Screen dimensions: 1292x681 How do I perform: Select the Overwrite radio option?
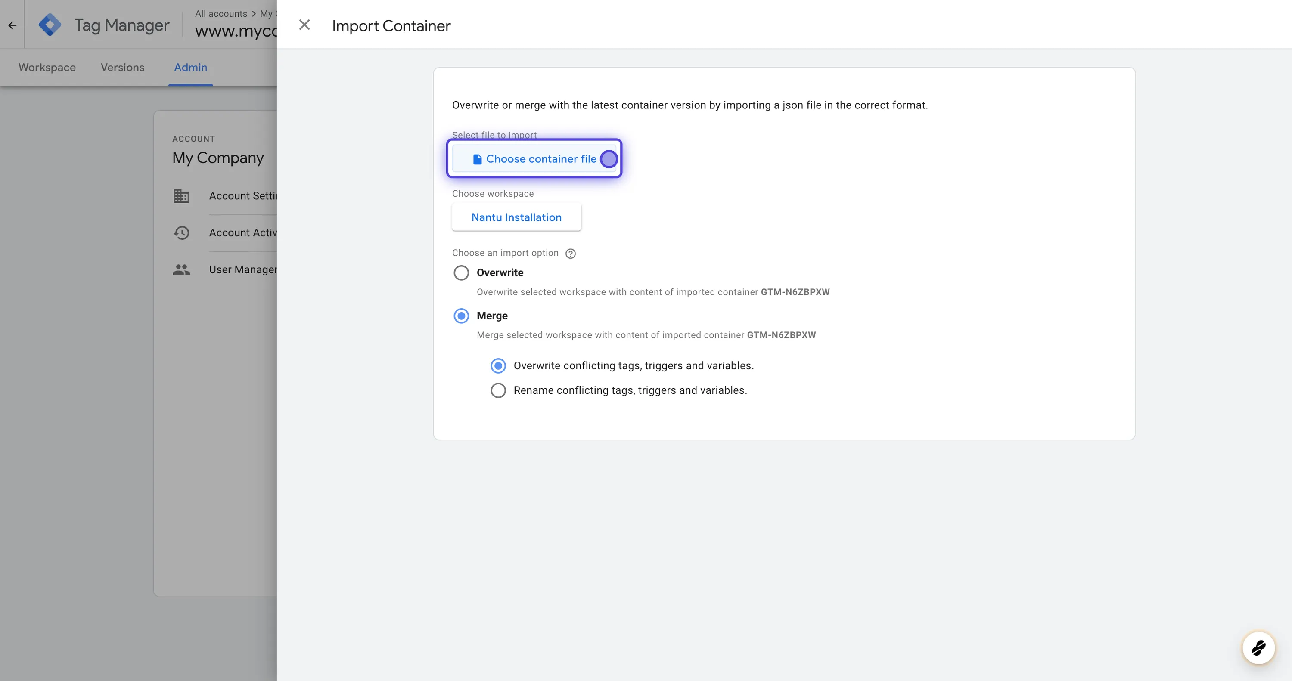tap(461, 273)
